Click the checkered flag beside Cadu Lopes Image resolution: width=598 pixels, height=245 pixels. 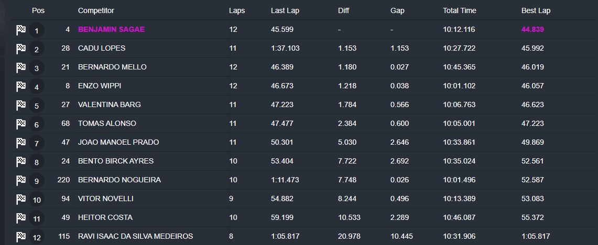click(x=20, y=49)
